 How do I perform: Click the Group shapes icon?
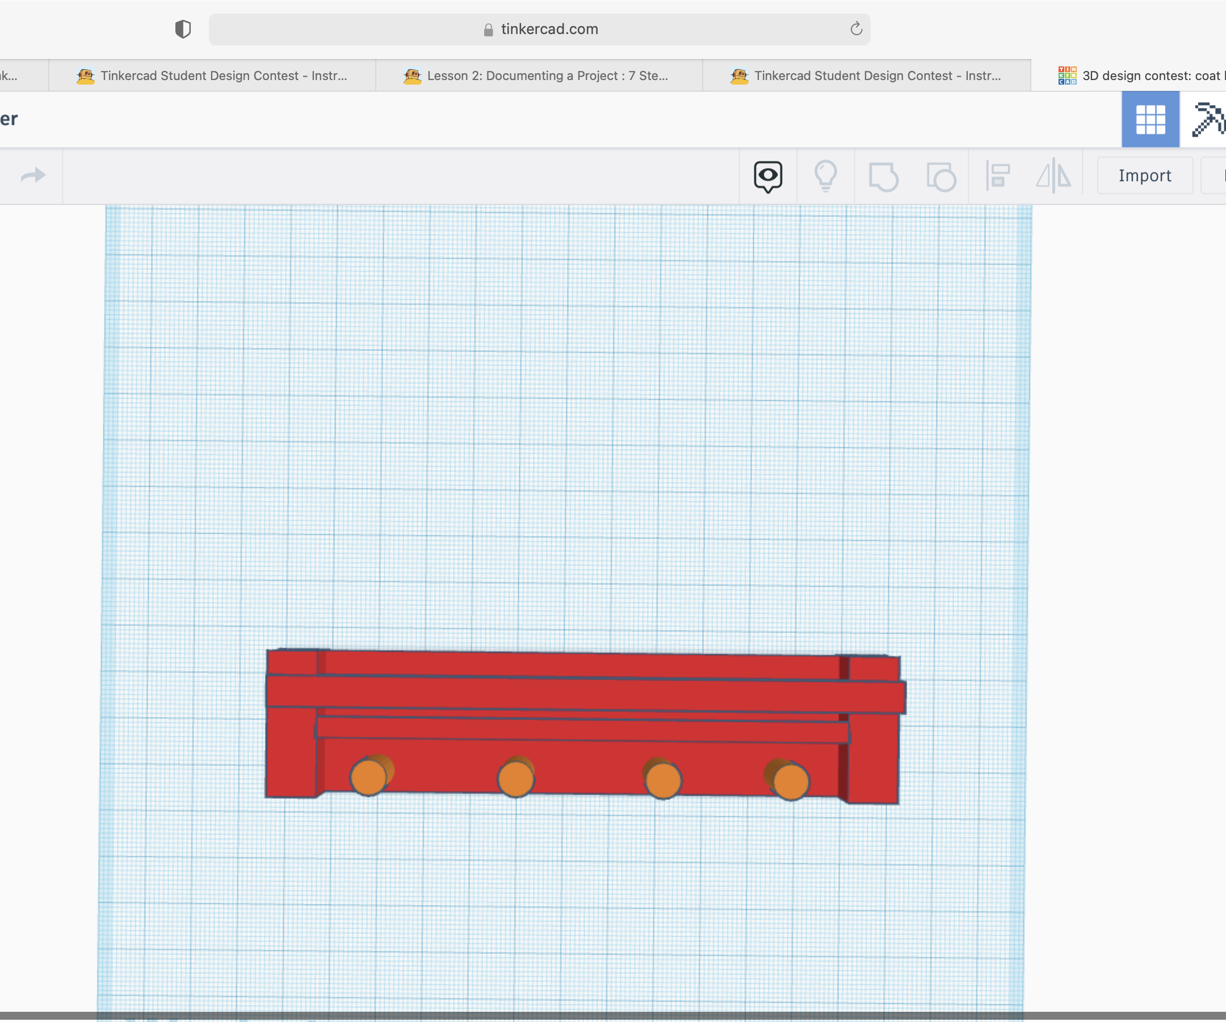click(883, 177)
